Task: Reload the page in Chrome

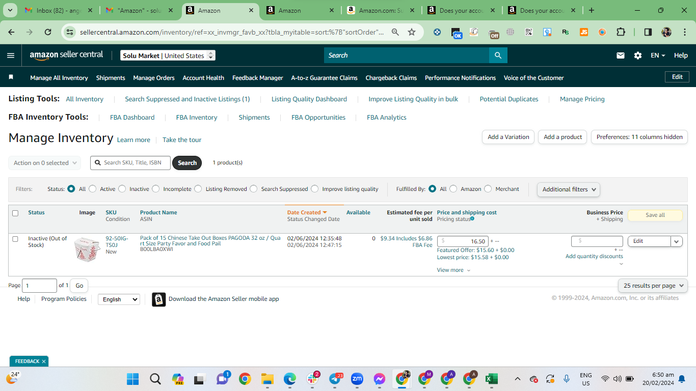Action: pos(48,32)
